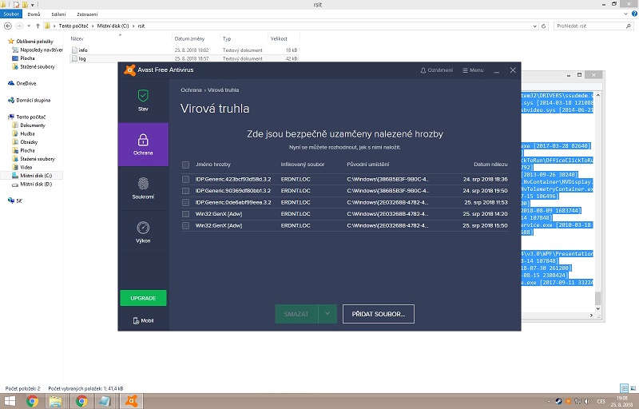
Task: Go forward in Explorer navigation
Action: tap(19, 26)
